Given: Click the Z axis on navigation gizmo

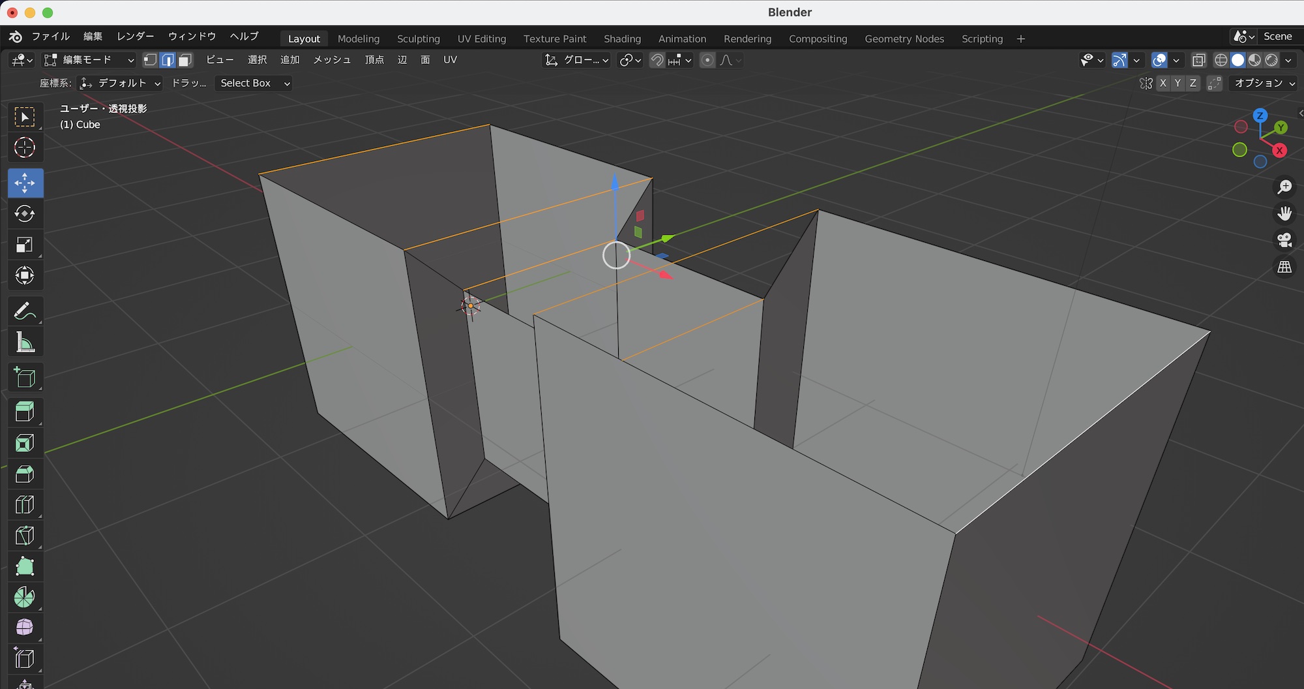Looking at the screenshot, I should tap(1260, 115).
